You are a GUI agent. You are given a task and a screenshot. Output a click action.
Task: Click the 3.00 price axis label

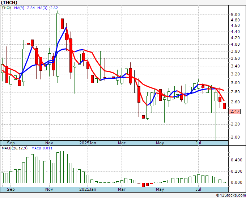coord(236,83)
